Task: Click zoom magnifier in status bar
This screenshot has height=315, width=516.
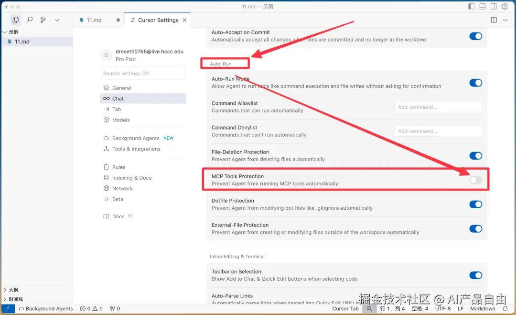Action: (x=369, y=308)
